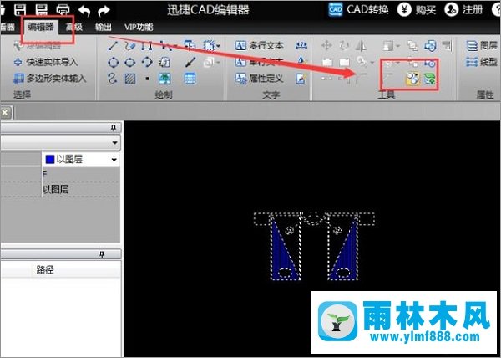501x358 pixels.
Task: Select the Point draw tool
Action: coord(147,79)
